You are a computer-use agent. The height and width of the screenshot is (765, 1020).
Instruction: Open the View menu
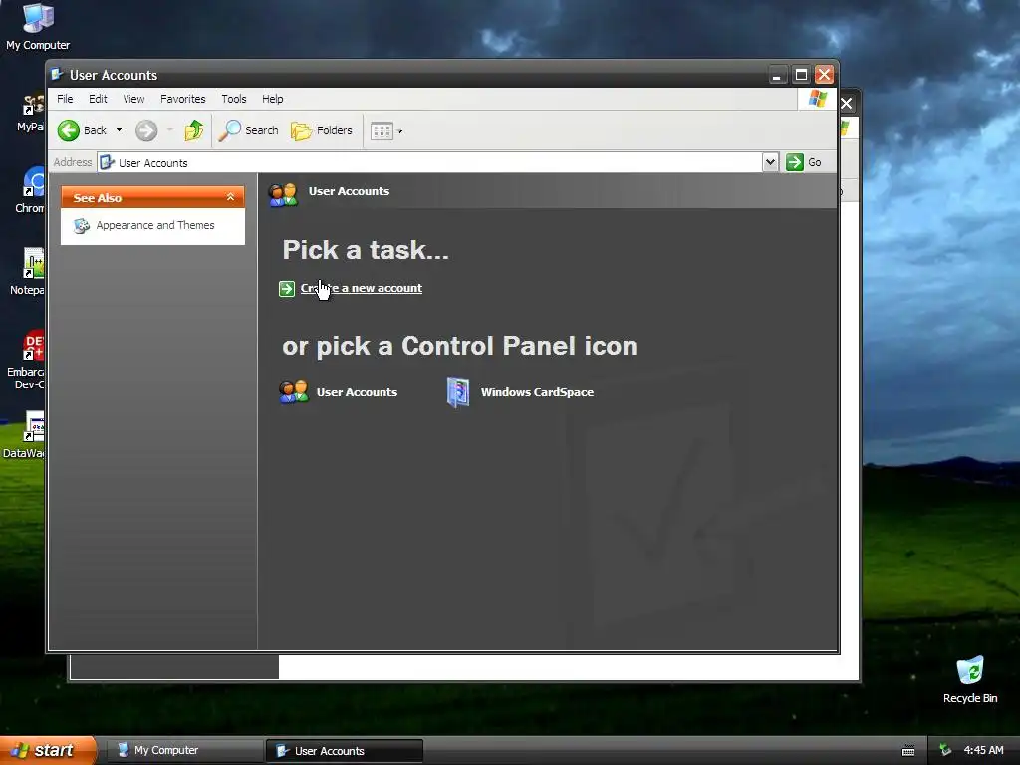click(134, 99)
